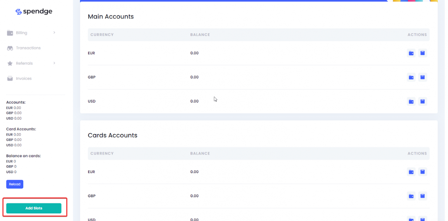This screenshot has height=221, width=448.
Task: Click the 0.00 balance for Cards Accounts GBP
Action: click(x=195, y=196)
